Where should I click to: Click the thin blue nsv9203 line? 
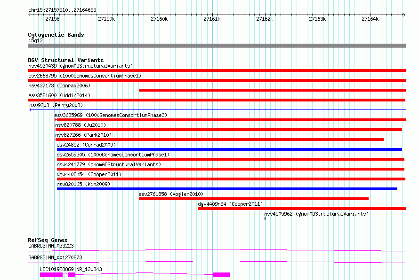coord(218,109)
